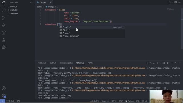Open Run and Debug view icon
This screenshot has width=183, height=103.
coord(4,25)
